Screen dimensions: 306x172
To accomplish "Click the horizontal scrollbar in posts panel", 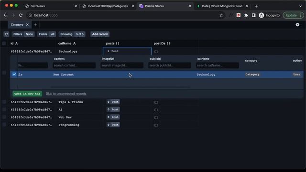I will (120, 87).
